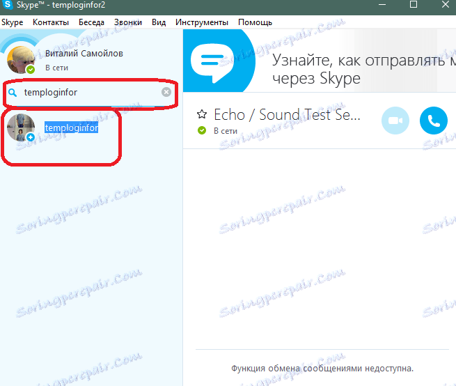Select the temploginfor search result name

coord(71,128)
